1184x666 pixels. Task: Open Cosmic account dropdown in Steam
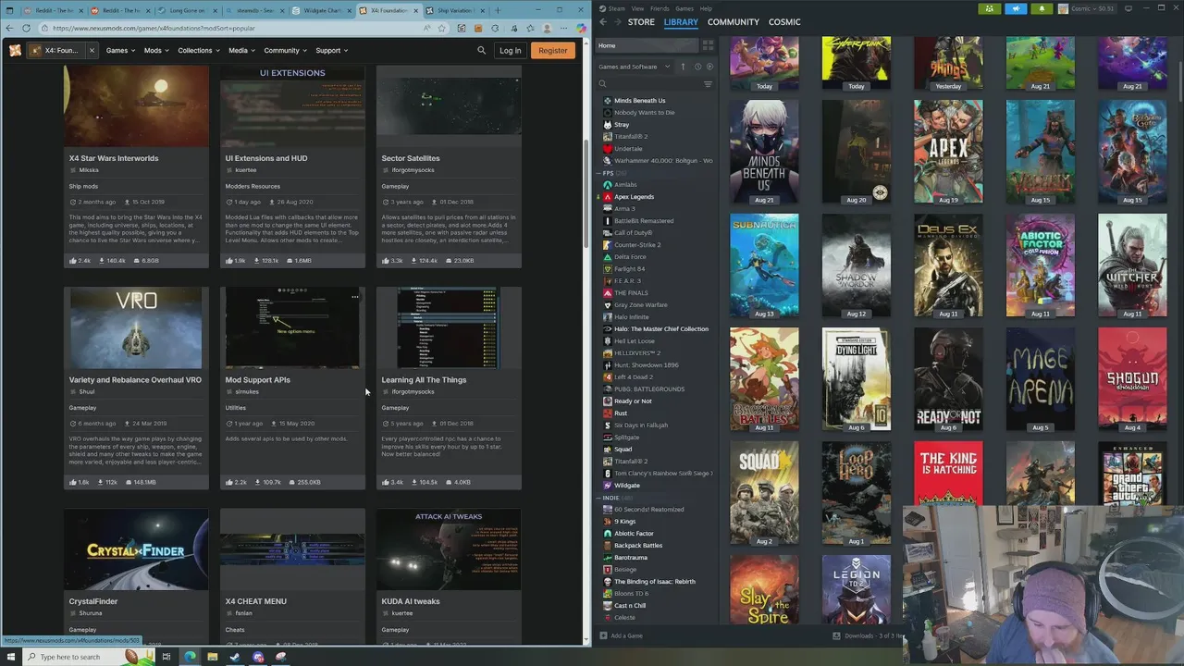(1088, 8)
